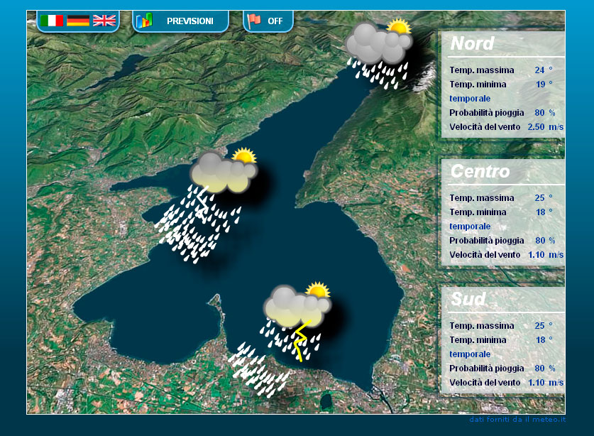
Task: Click the rain drops icon at southern shore
Action: pos(260,370)
